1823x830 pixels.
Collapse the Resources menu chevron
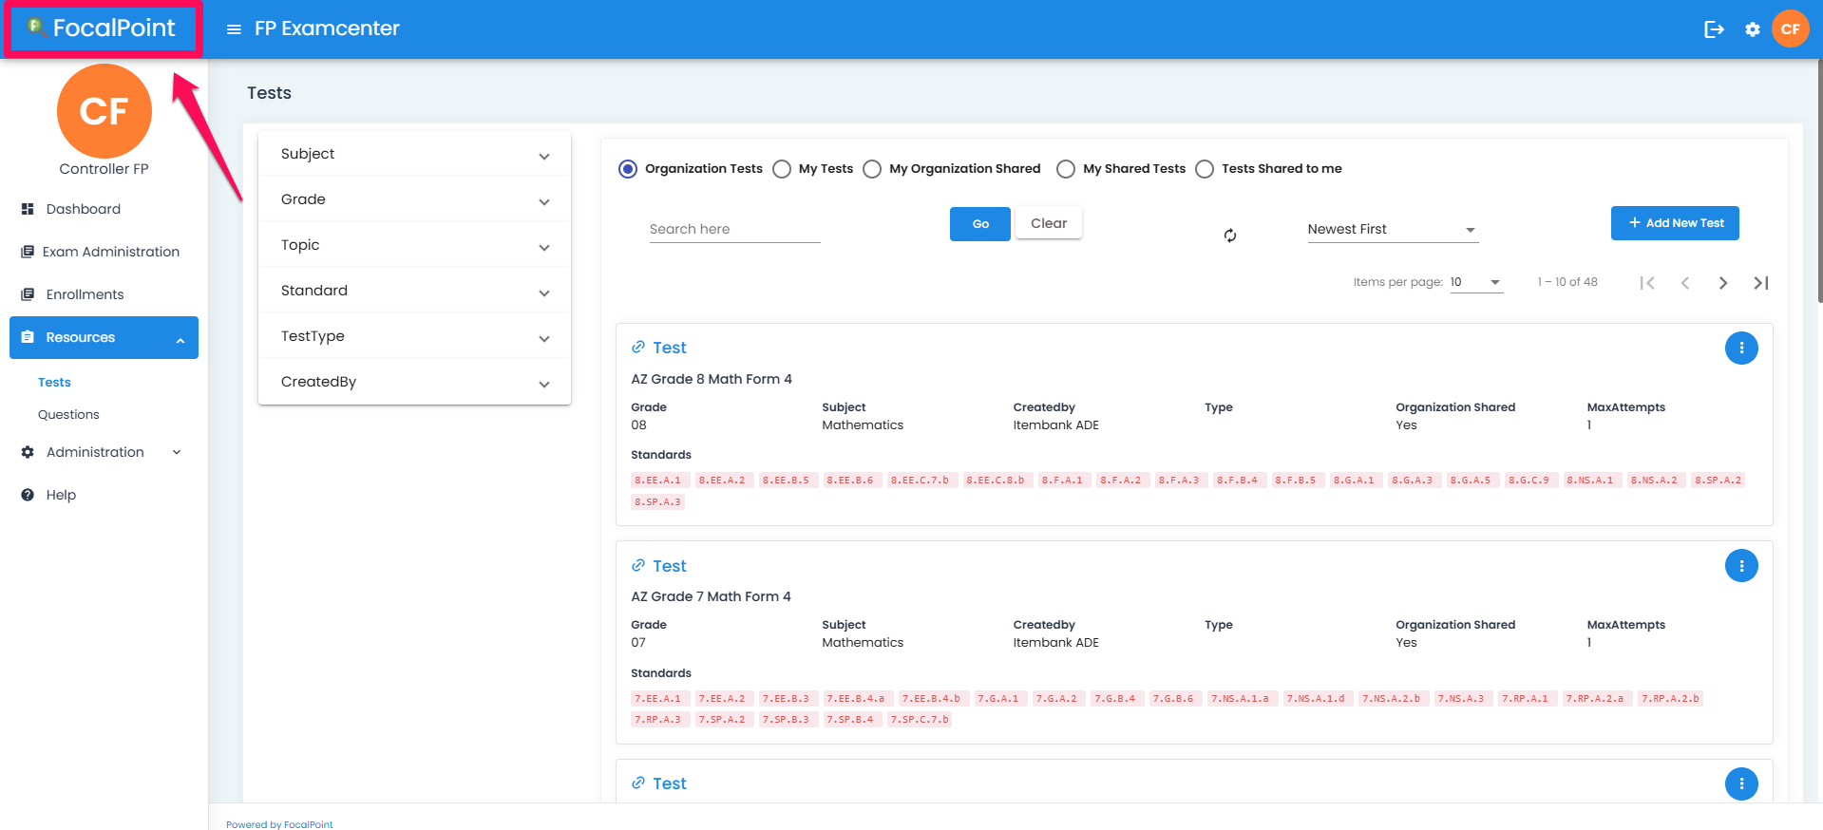pyautogui.click(x=180, y=339)
